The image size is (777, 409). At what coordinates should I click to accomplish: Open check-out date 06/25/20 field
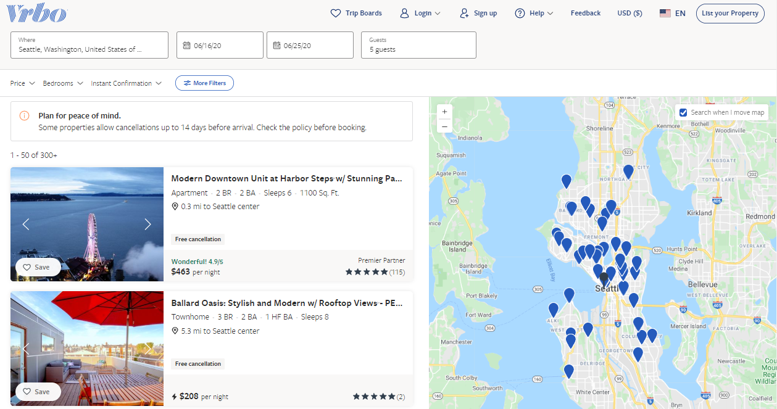click(x=310, y=45)
